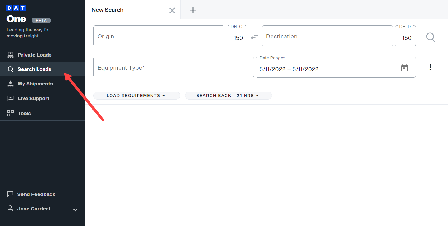The image size is (448, 226).
Task: Swap origin and destination
Action: 255,37
